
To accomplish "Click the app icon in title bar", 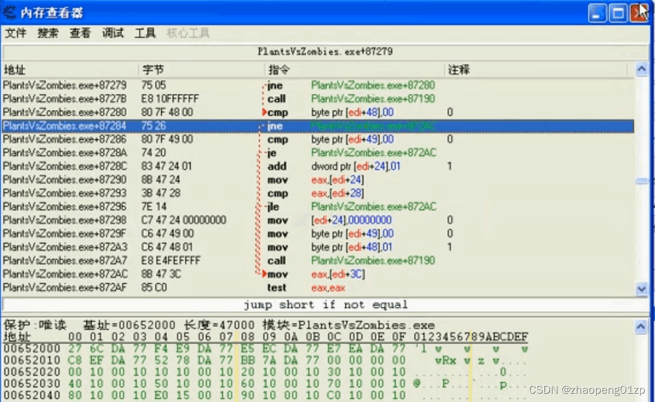I will tap(10, 13).
